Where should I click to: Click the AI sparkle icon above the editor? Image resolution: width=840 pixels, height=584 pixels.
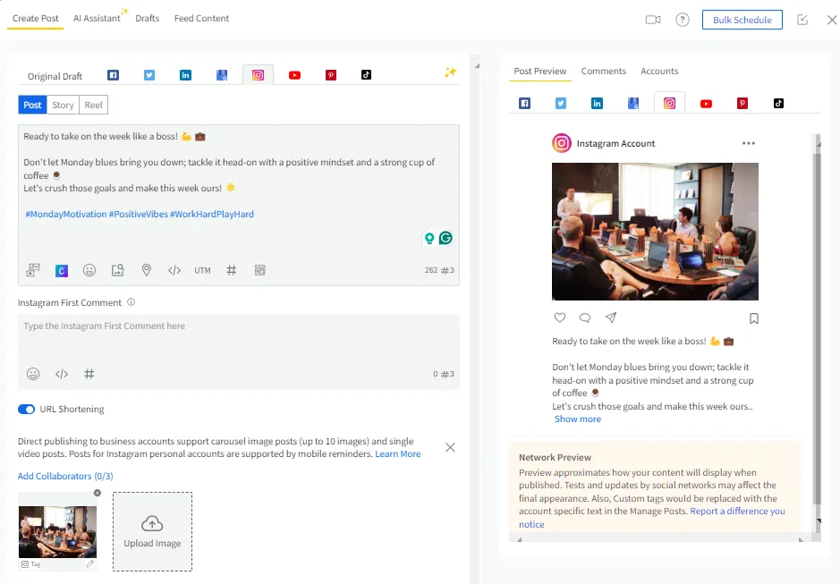pyautogui.click(x=450, y=72)
